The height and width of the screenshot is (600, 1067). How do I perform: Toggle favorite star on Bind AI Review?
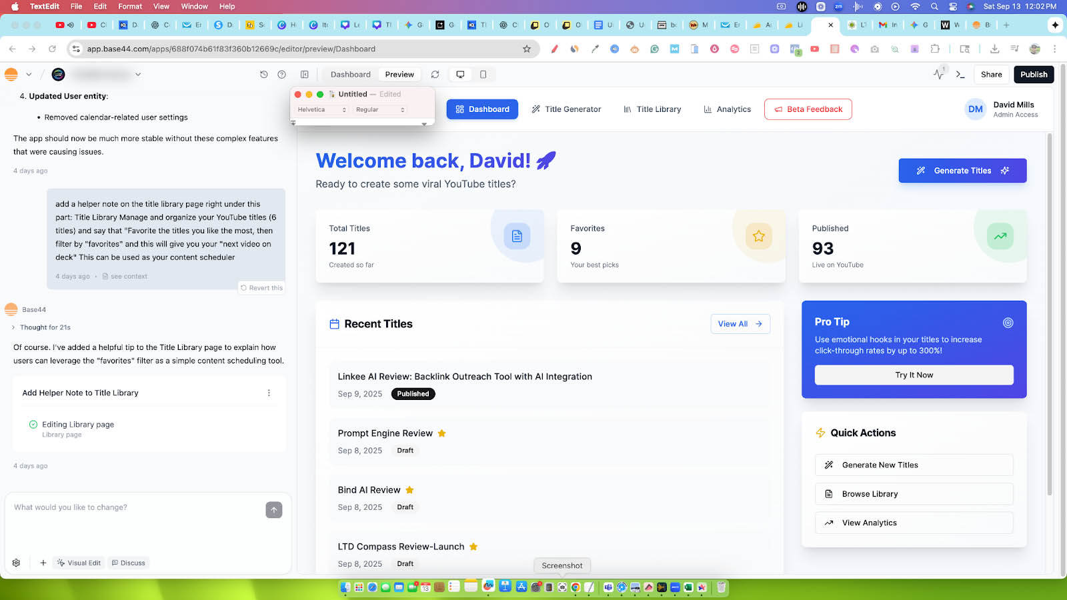[x=409, y=490]
